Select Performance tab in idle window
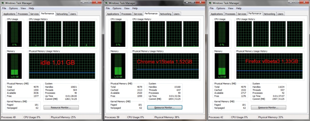 [47, 14]
